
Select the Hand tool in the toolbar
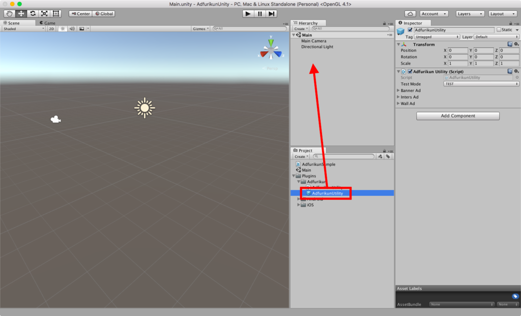click(9, 14)
